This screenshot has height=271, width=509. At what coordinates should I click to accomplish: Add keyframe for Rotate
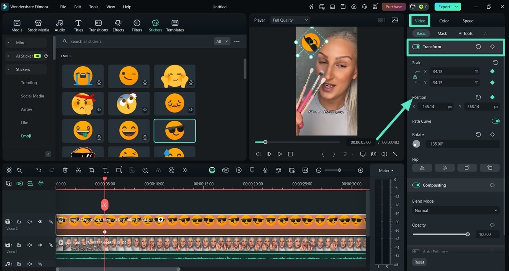(x=492, y=135)
